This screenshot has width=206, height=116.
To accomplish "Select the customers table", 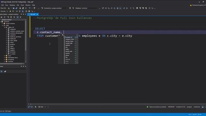I will pos(13,35).
